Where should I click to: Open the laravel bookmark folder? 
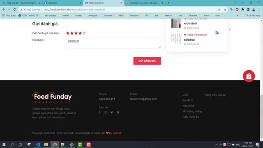[x=64, y=16]
